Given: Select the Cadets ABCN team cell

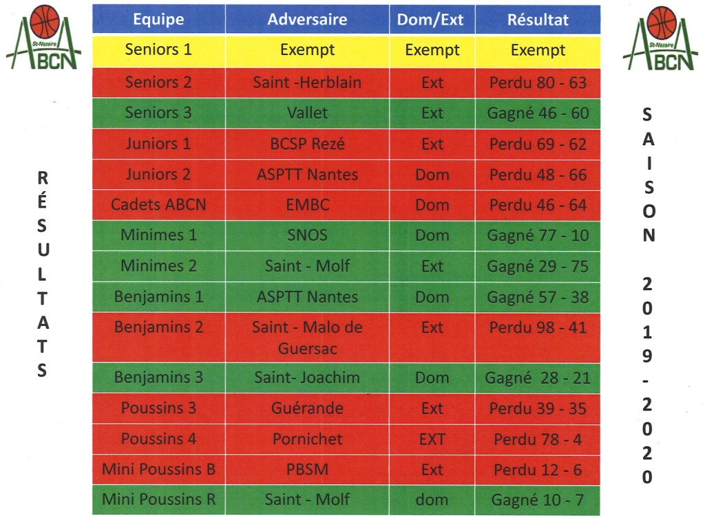Looking at the screenshot, I should 158,204.
